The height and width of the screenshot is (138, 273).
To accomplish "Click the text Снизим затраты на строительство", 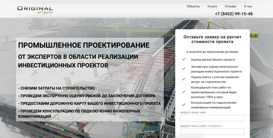I will click(56, 88).
